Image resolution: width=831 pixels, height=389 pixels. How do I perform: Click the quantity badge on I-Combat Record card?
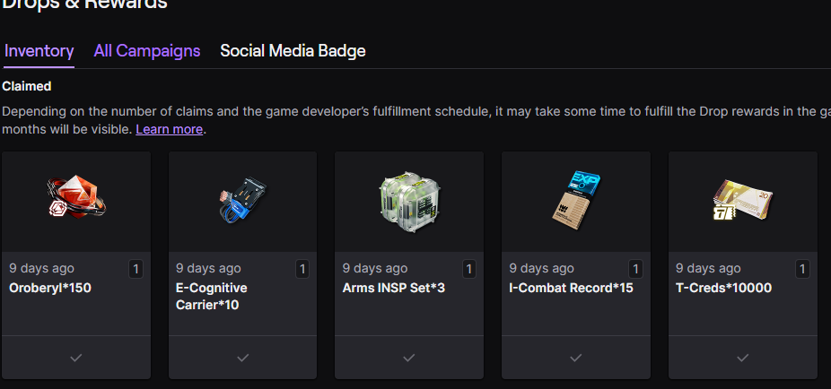coord(635,268)
